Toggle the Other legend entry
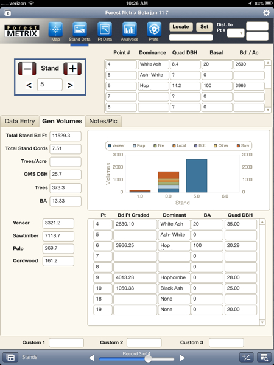The height and width of the screenshot is (365, 274). [221, 146]
